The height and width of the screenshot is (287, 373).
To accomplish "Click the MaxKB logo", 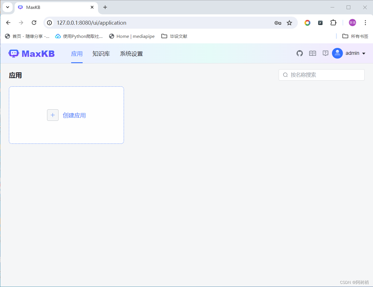I will (32, 54).
